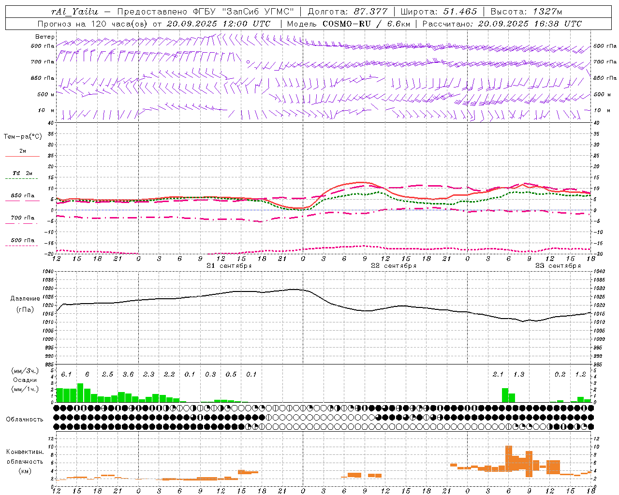Image resolution: width=619 pixels, height=495 pixels.
Task: Click the computed time 16:38 UTC
Action: tap(557, 24)
